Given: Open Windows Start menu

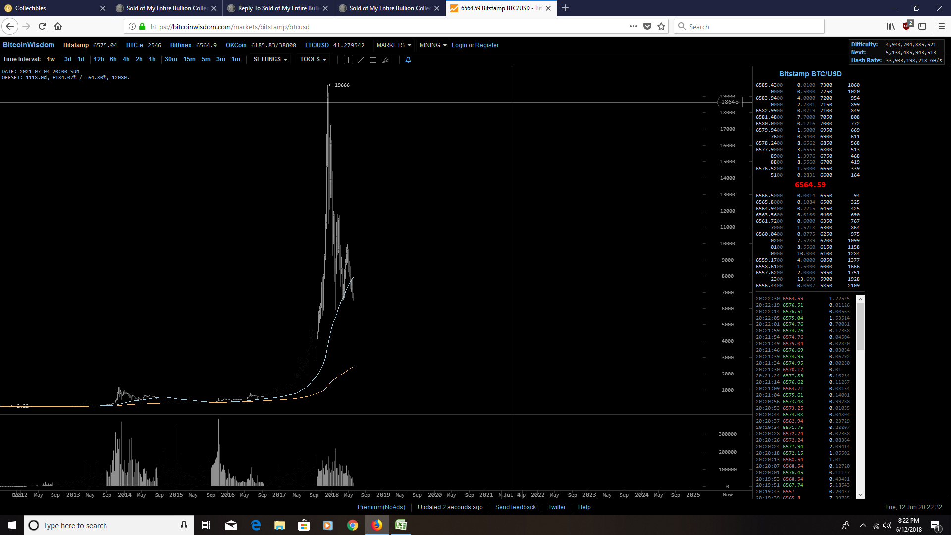Looking at the screenshot, I should 12,525.
